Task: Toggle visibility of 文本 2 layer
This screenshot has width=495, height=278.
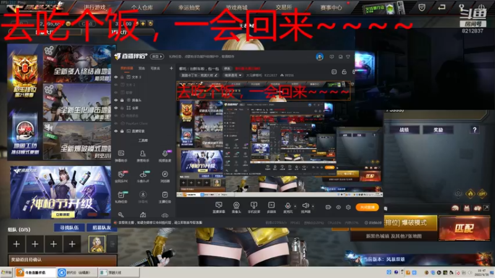Action: (x=116, y=85)
